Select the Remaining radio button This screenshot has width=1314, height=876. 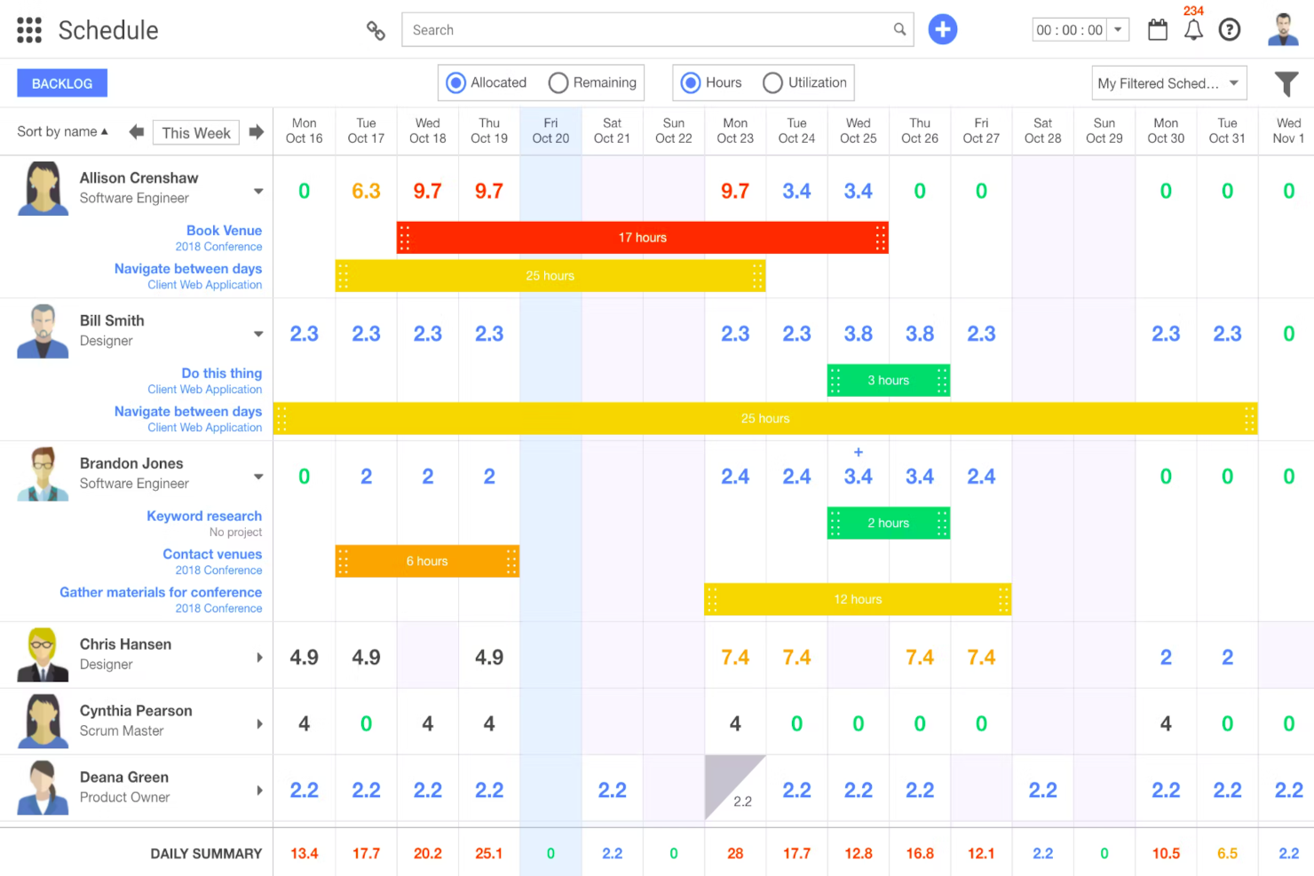(x=558, y=83)
